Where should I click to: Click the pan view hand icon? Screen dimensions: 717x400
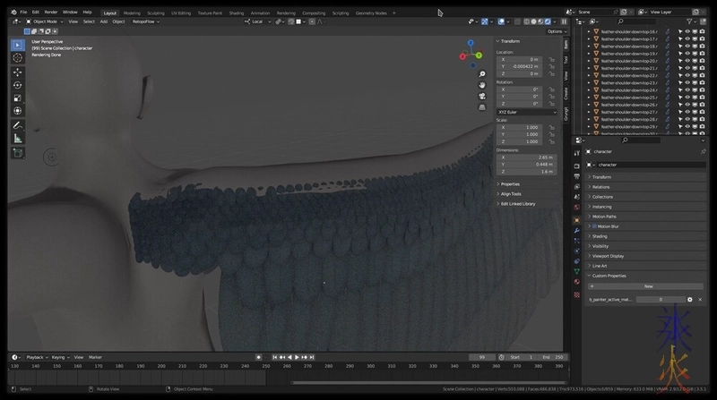click(481, 85)
